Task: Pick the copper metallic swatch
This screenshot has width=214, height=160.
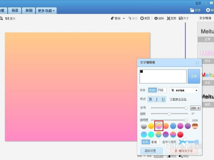Action: (x=195, y=126)
